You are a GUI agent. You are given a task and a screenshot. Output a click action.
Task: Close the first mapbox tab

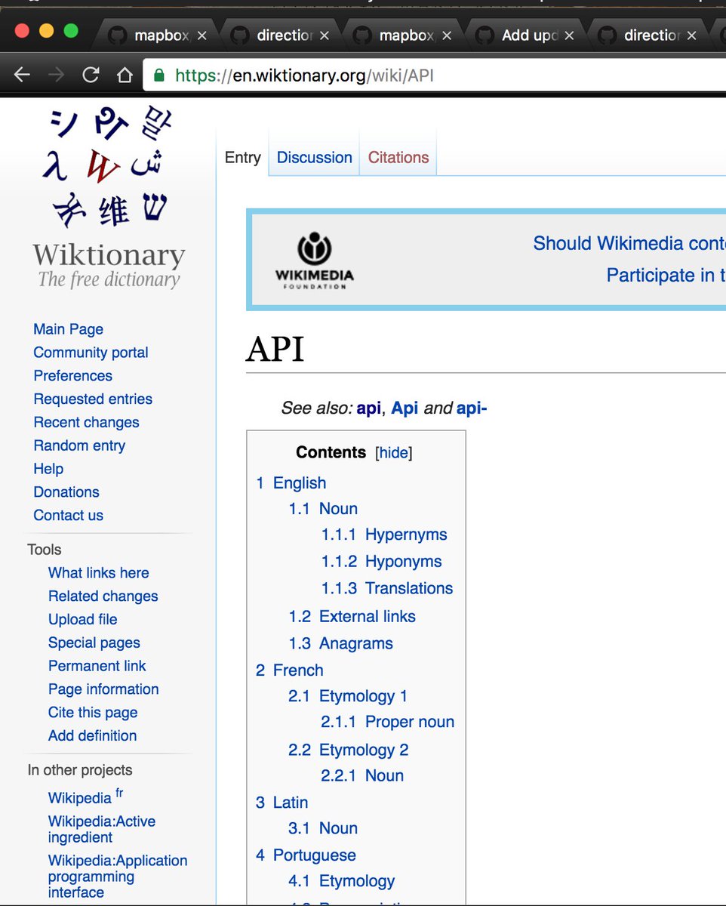(x=202, y=35)
